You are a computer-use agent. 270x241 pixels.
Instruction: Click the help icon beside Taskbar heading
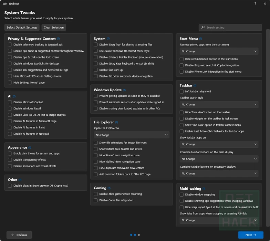[195, 85]
